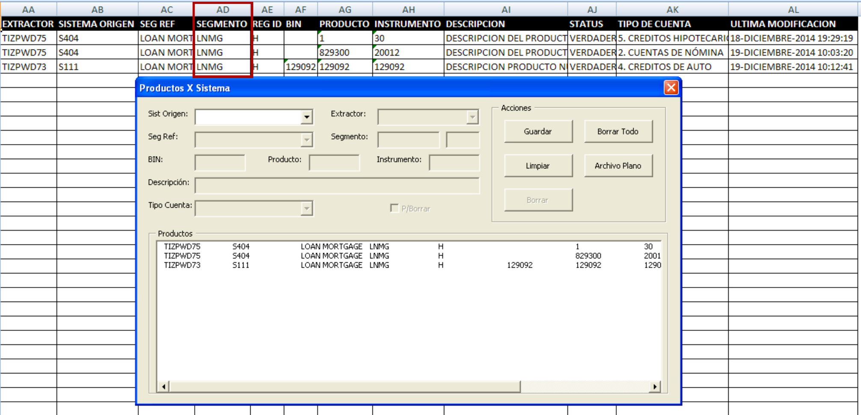Open the Sist Origen dropdown list
The height and width of the screenshot is (415, 861).
coord(307,116)
